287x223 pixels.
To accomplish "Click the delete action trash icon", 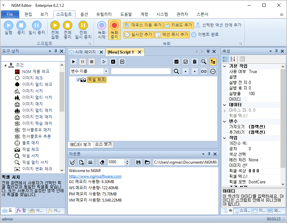I will click(195, 62).
